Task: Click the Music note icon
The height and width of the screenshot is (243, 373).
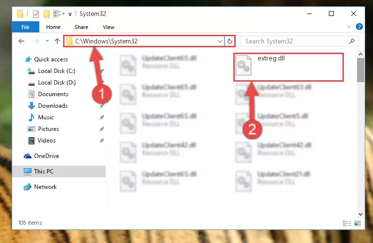Action: click(31, 117)
